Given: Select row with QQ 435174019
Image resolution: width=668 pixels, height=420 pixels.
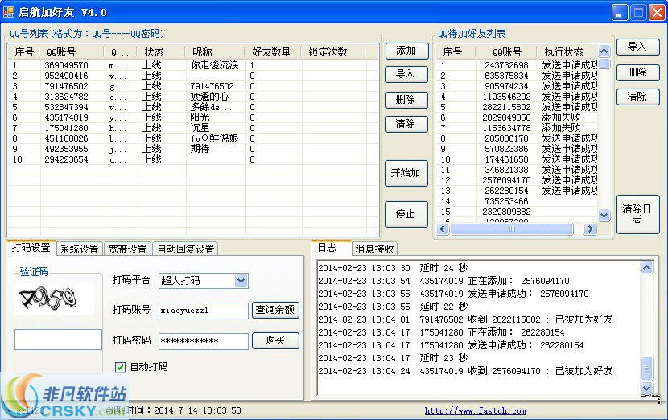Looking at the screenshot, I should point(192,117).
